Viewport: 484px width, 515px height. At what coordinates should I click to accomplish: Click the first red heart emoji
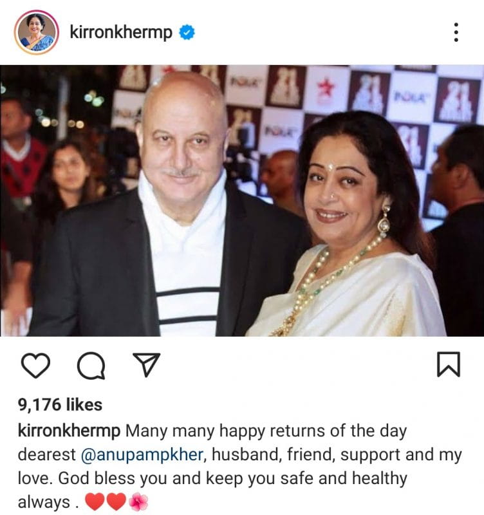[95, 502]
